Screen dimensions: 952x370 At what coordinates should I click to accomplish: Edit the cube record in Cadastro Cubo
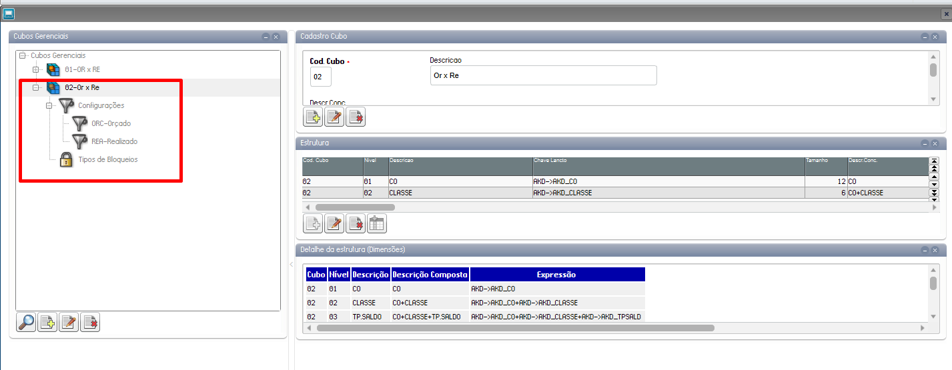[334, 117]
